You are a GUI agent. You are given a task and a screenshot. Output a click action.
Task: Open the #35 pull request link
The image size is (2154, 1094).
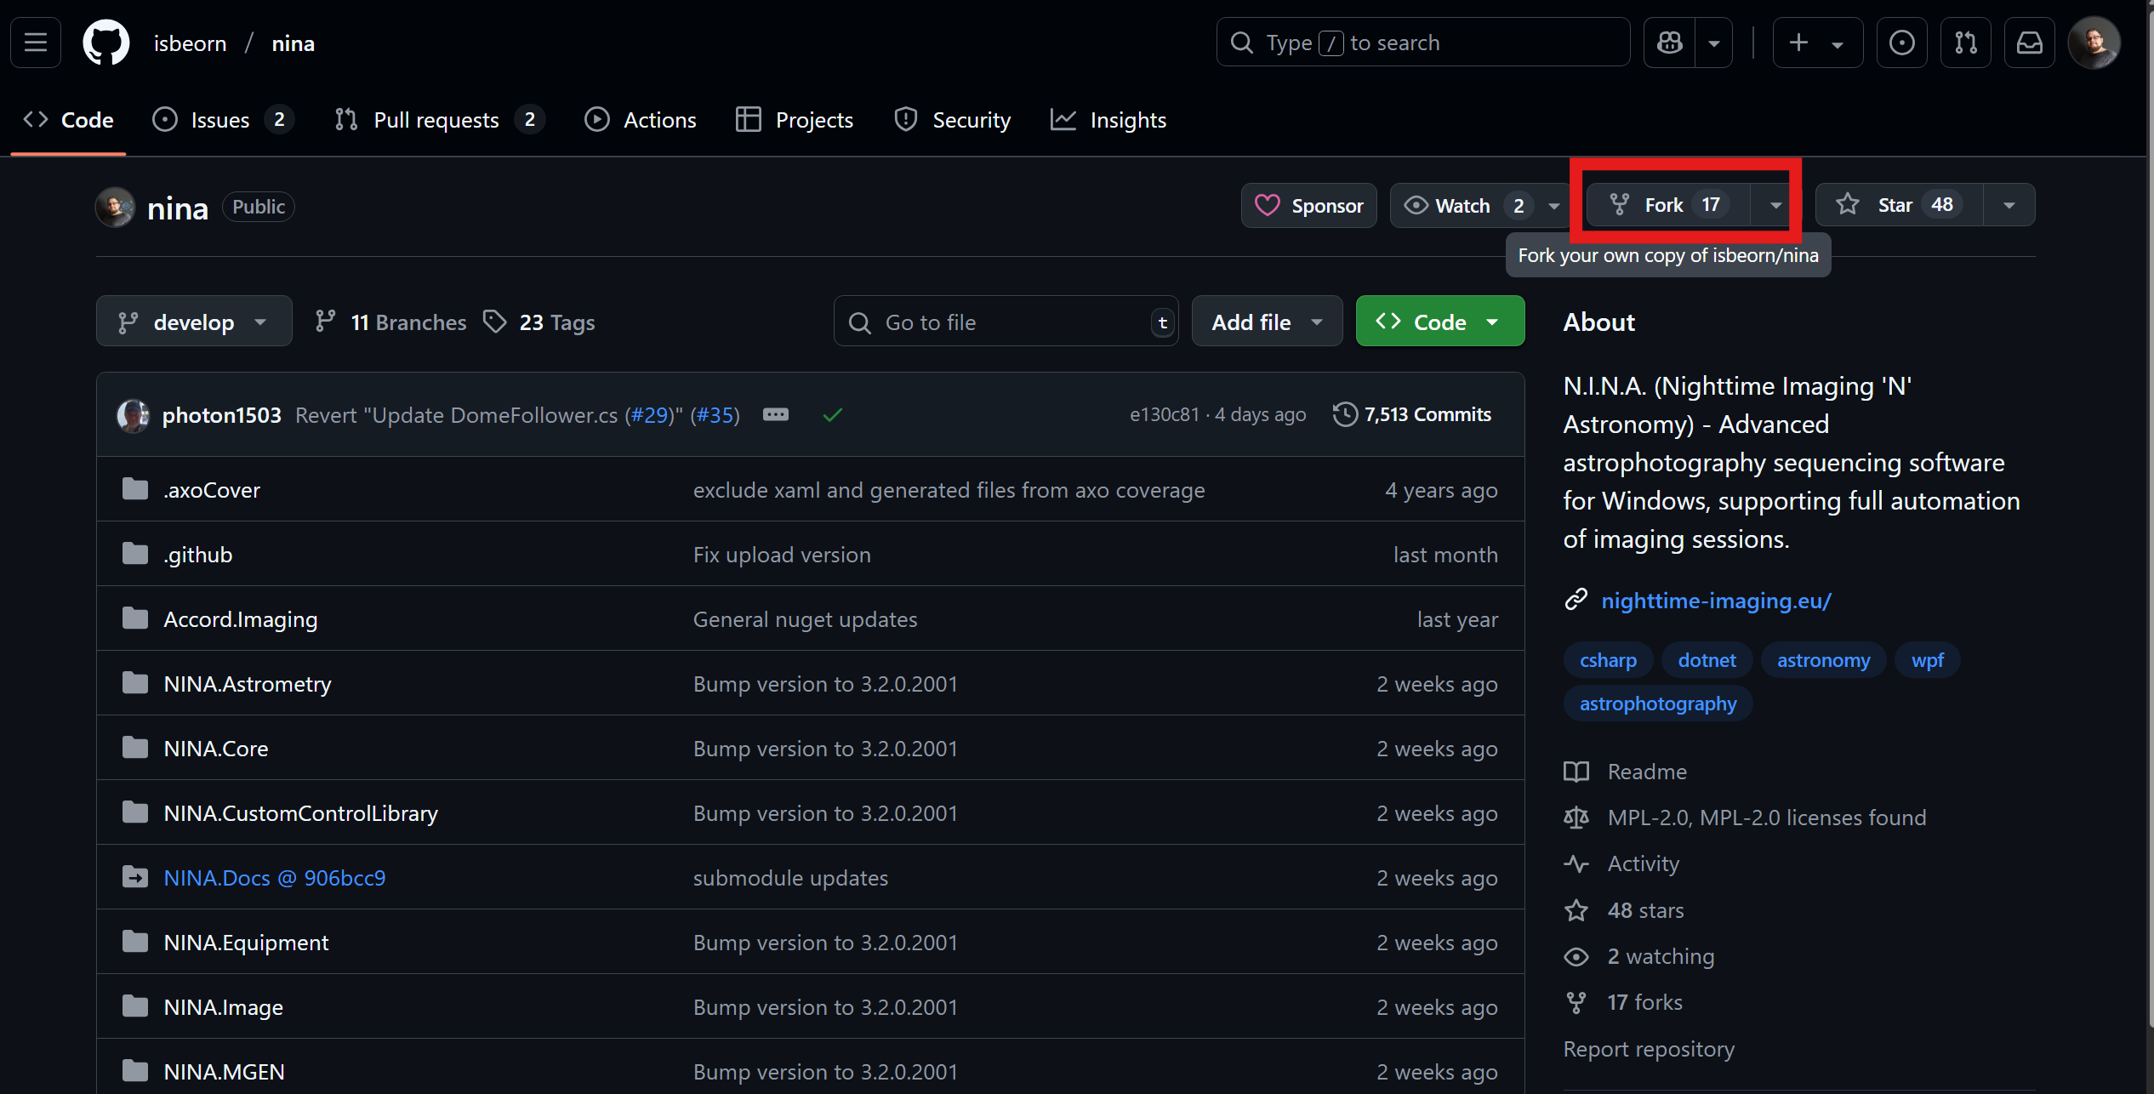[x=715, y=415]
